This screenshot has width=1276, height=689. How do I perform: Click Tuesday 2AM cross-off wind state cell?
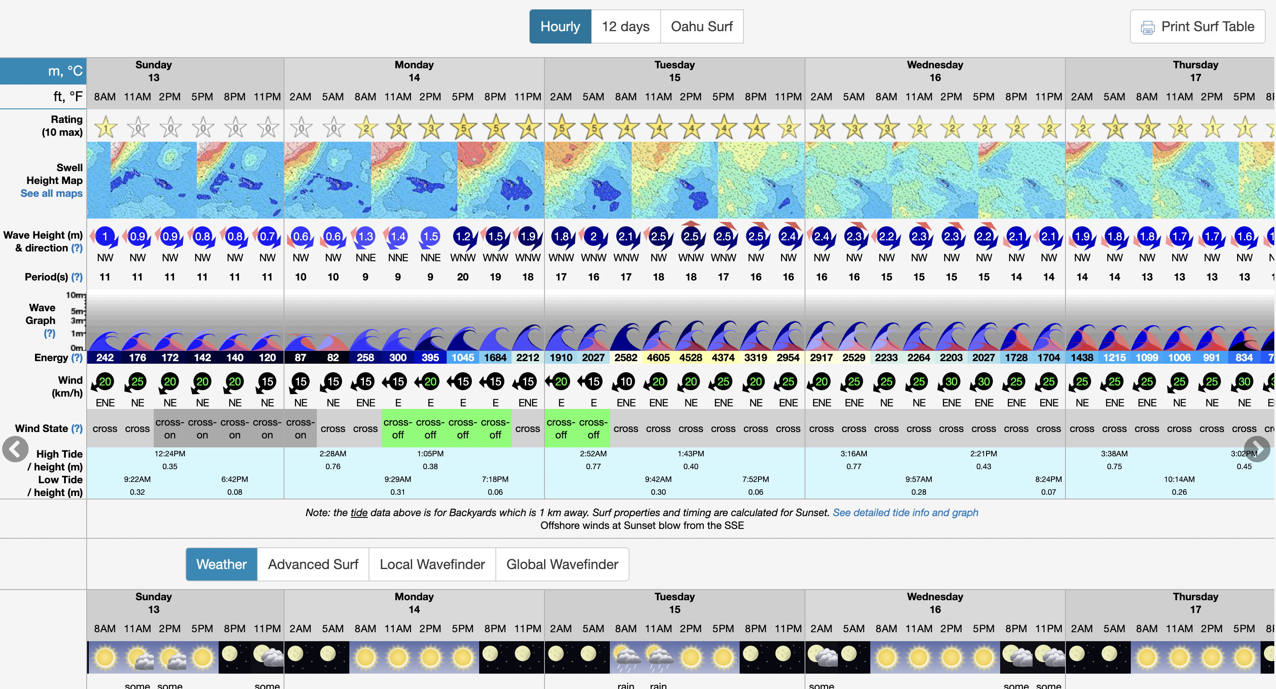pyautogui.click(x=561, y=429)
